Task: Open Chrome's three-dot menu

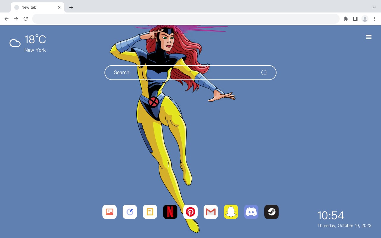Action: click(x=374, y=19)
